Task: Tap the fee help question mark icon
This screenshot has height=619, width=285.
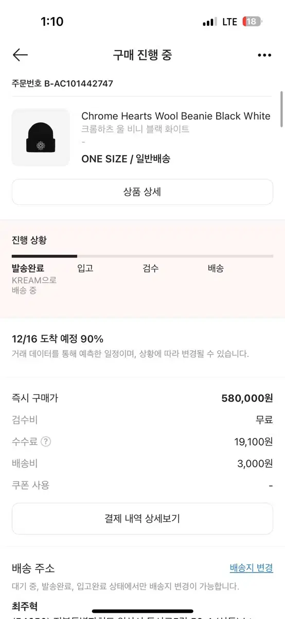Action: point(46,442)
